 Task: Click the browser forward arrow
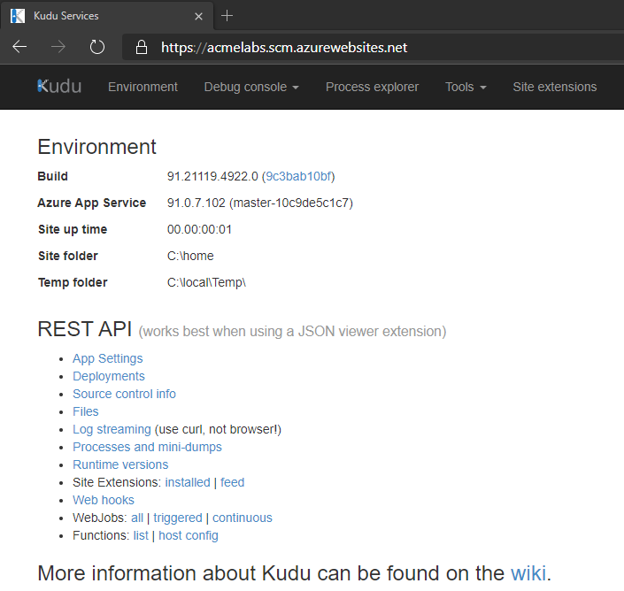58,47
